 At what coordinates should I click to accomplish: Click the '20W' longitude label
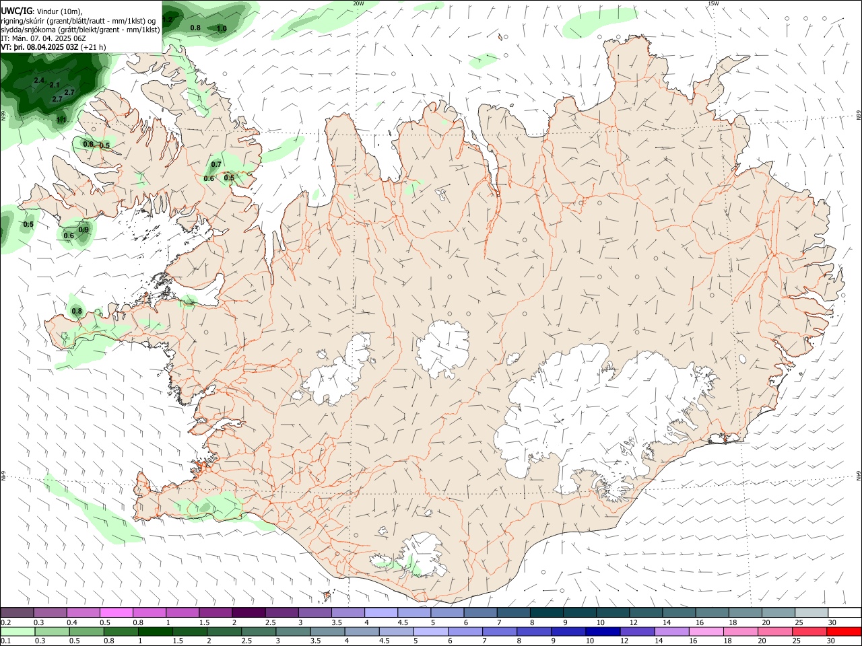[358, 3]
